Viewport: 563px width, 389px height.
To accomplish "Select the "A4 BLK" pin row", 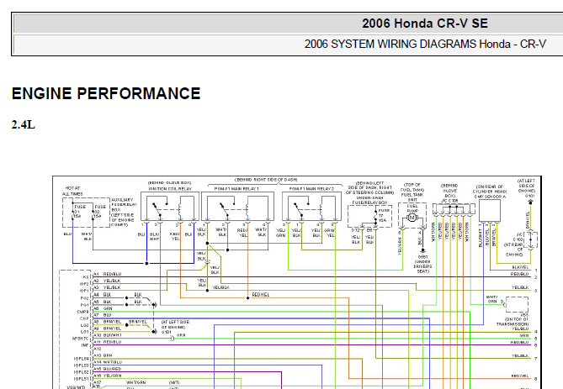I will 103,295.
